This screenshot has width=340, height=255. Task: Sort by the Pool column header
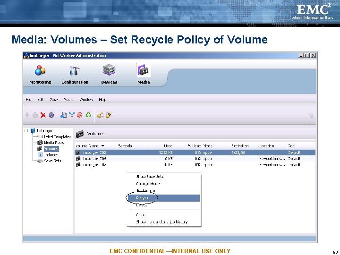coord(292,146)
